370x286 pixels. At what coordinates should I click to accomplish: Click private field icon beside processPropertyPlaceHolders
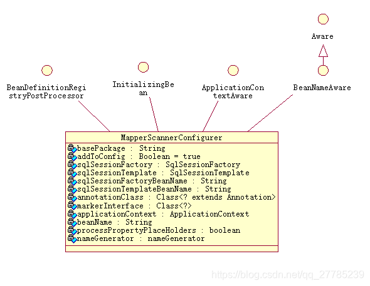pos(72,230)
